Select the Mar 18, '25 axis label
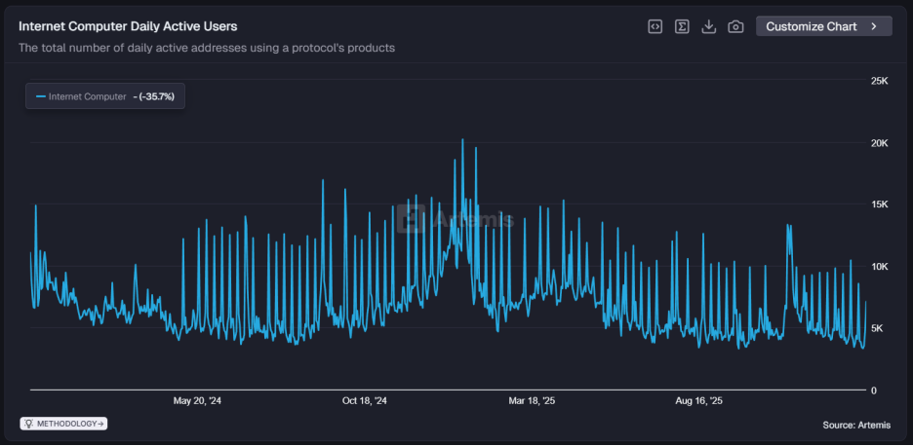This screenshot has width=913, height=446. (x=532, y=400)
